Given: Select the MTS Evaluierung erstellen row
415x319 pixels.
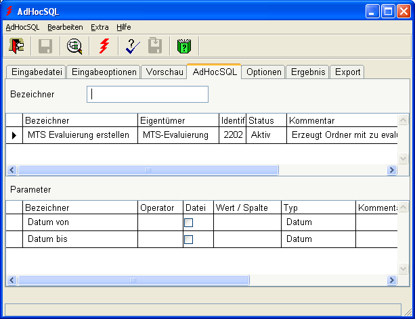Looking at the screenshot, I should click(x=78, y=135).
